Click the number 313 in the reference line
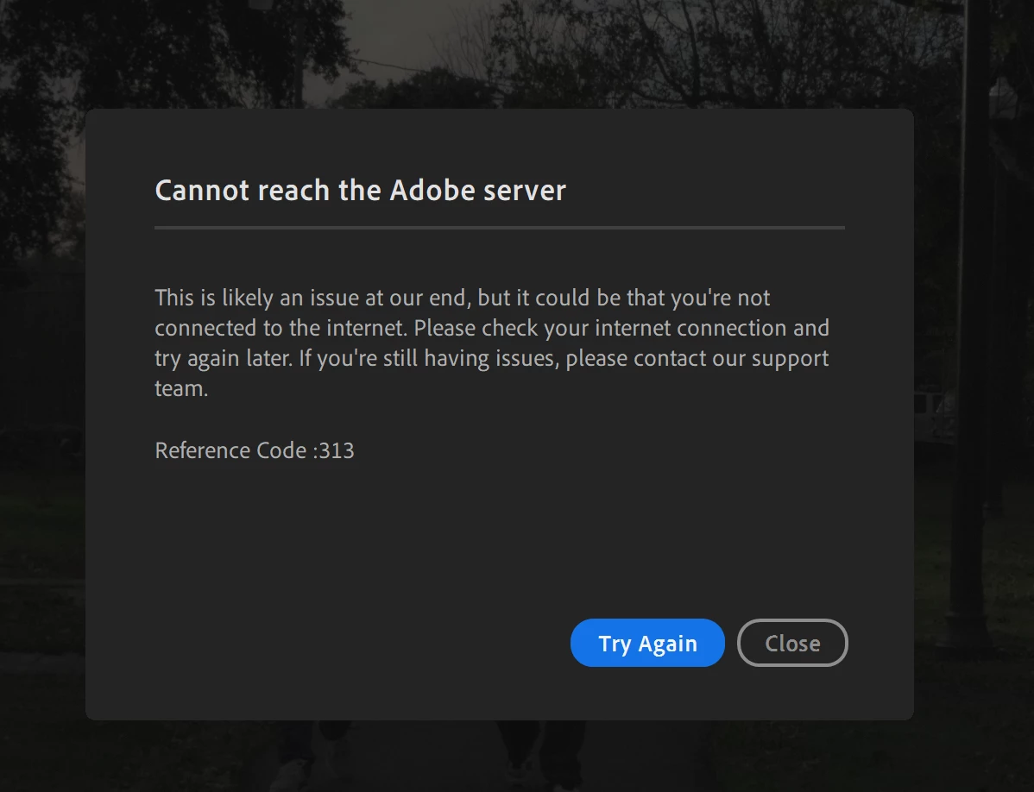 pos(337,450)
